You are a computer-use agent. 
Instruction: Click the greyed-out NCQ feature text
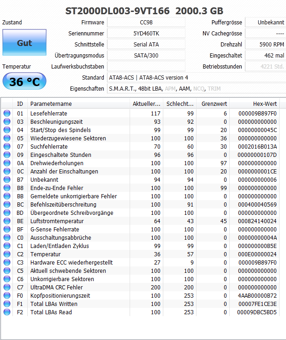tap(199, 89)
